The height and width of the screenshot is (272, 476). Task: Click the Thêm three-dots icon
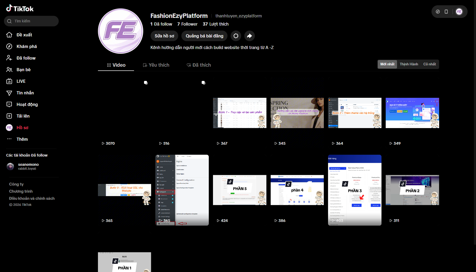coord(9,139)
